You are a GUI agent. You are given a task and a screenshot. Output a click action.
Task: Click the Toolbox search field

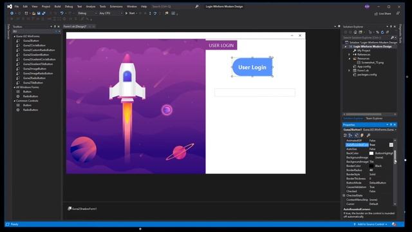[x=34, y=32]
